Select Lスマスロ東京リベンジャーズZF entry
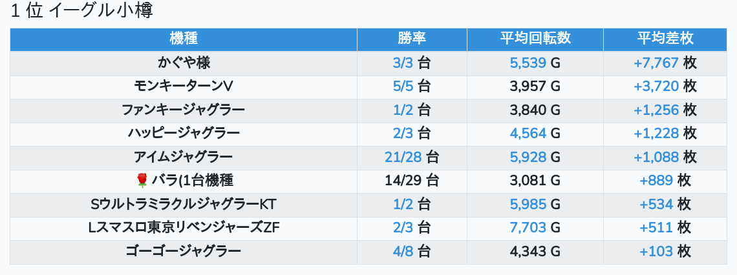Screen dimensions: 737x275 coord(184,228)
